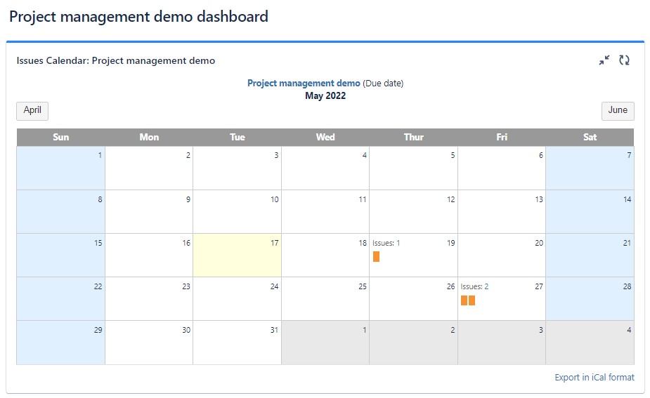This screenshot has height=398, width=650.
Task: Select day 15 Sunday in the calendar
Action: (60, 255)
